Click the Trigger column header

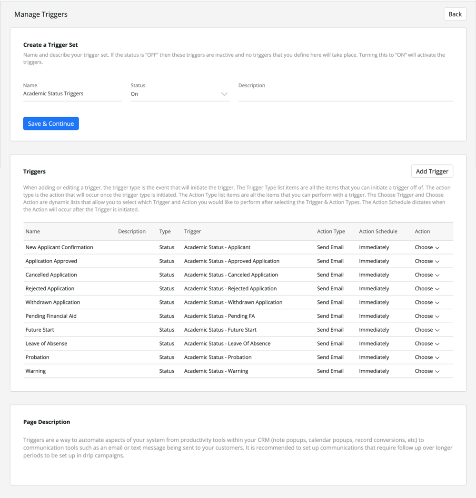tap(192, 232)
